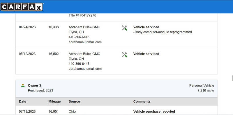Click the Owner 3 heading

[x=34, y=85]
